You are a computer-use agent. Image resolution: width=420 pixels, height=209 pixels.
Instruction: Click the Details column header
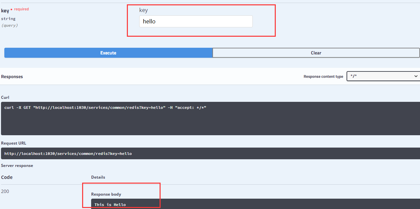[98, 177]
